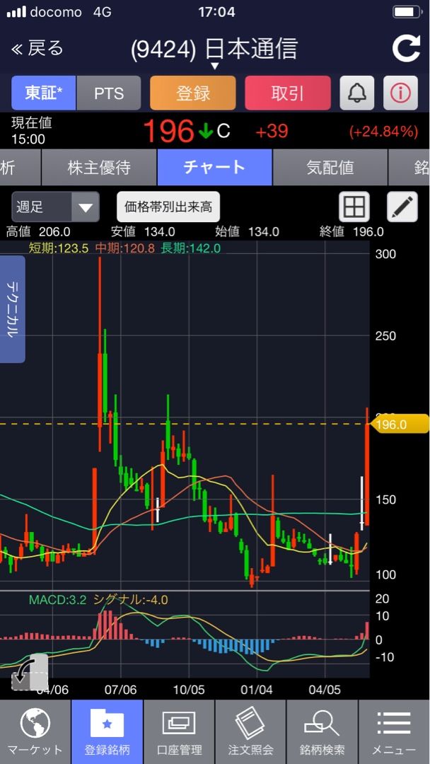The height and width of the screenshot is (764, 430).
Task: Select 東証 market toggle
Action: click(x=43, y=93)
